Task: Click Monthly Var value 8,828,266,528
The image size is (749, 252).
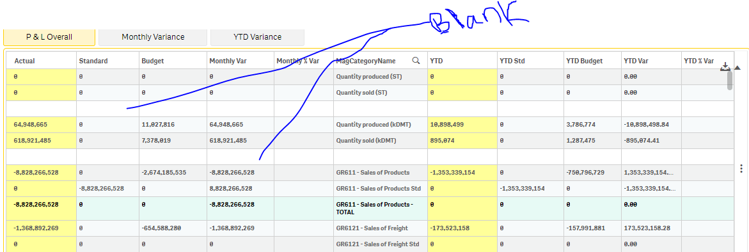Action: coord(231,189)
